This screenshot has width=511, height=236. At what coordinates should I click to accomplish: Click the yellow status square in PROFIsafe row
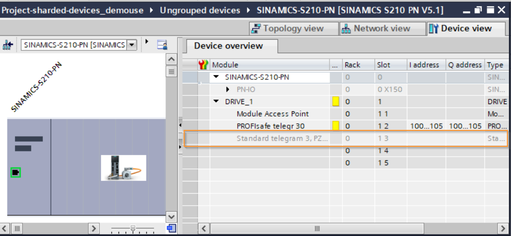click(336, 126)
